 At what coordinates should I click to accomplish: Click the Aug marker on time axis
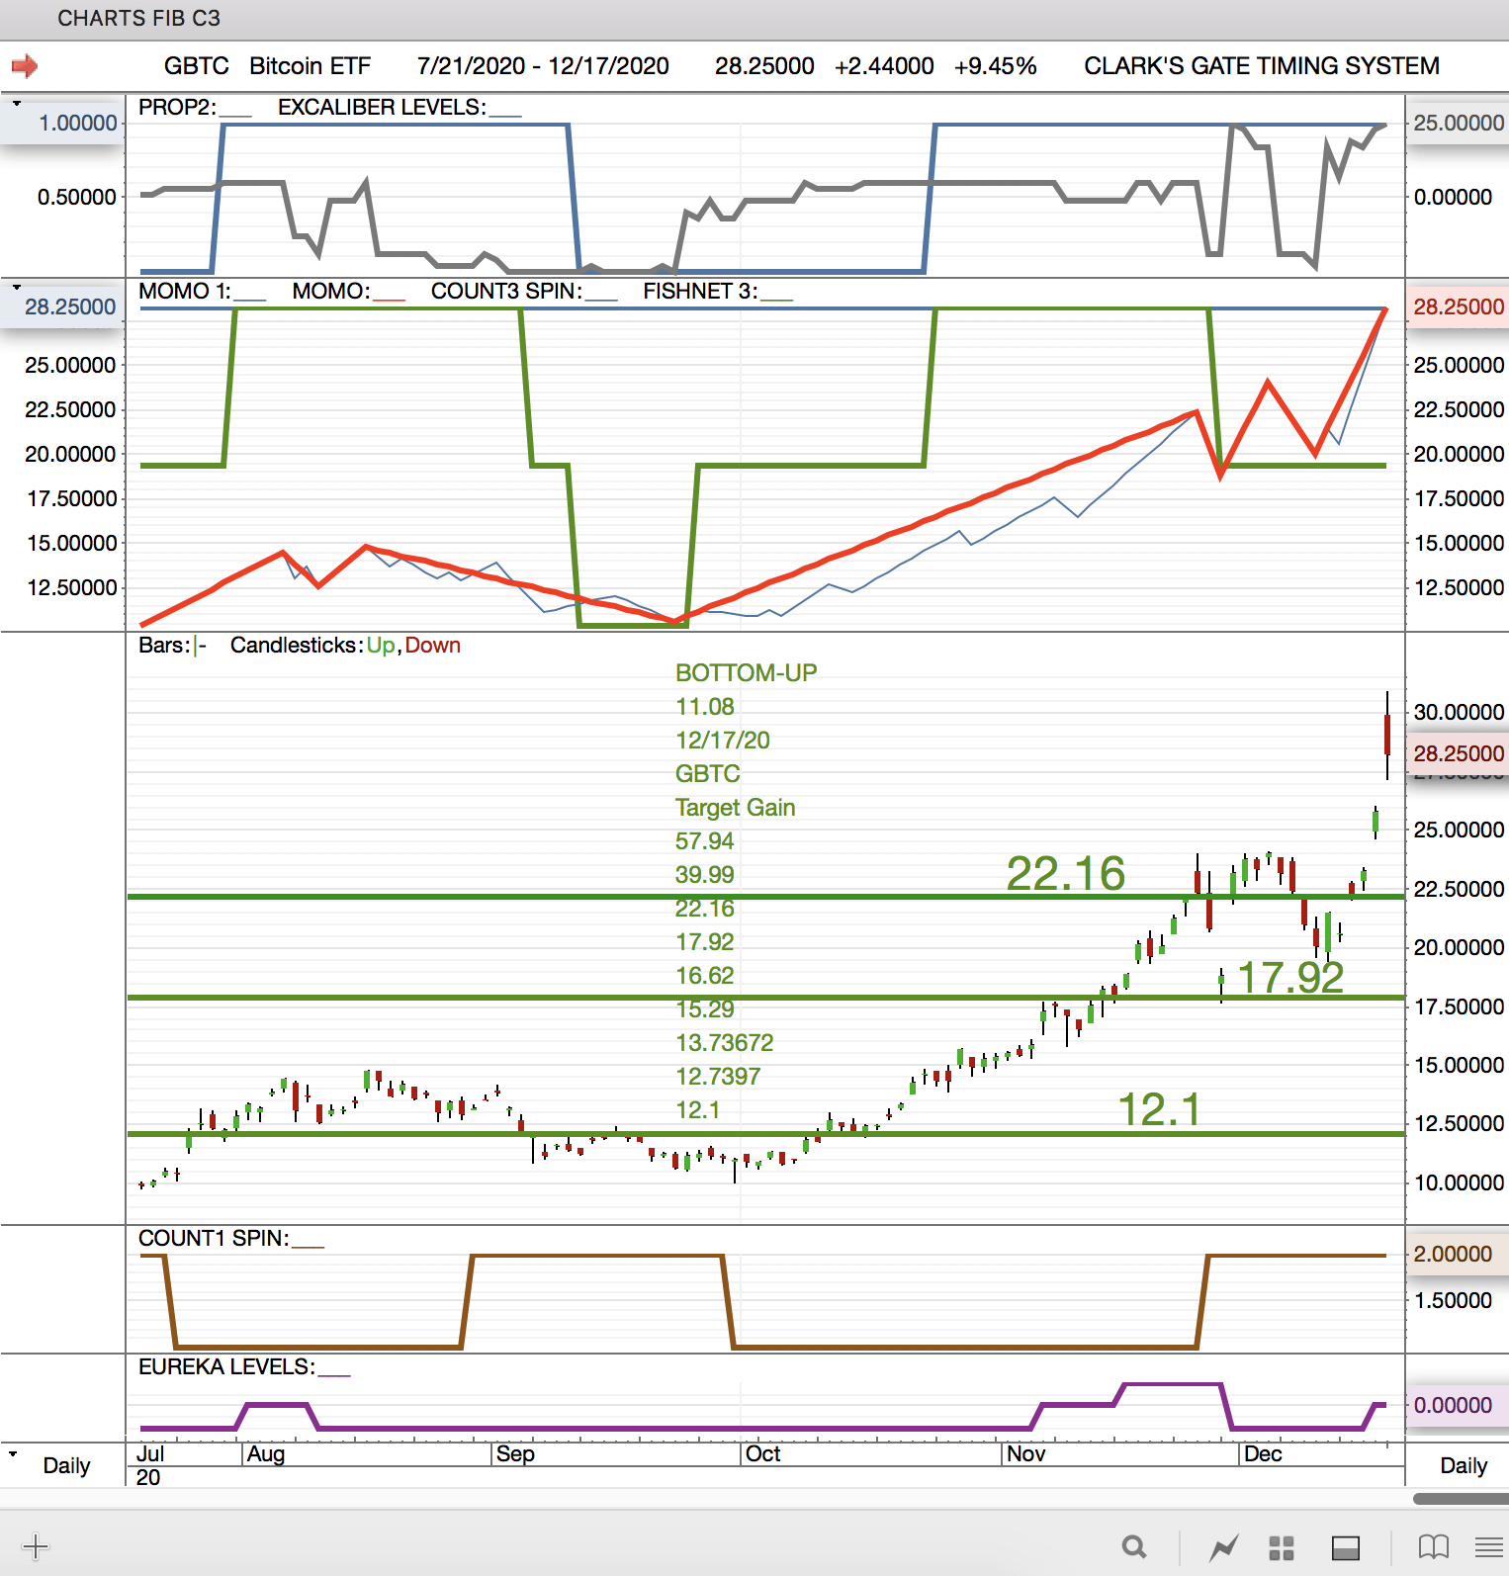pyautogui.click(x=265, y=1454)
